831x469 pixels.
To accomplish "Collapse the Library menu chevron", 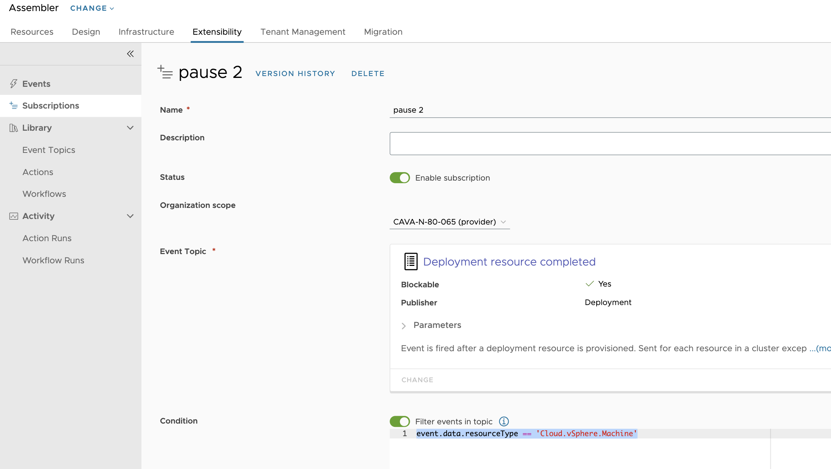I will coord(130,128).
